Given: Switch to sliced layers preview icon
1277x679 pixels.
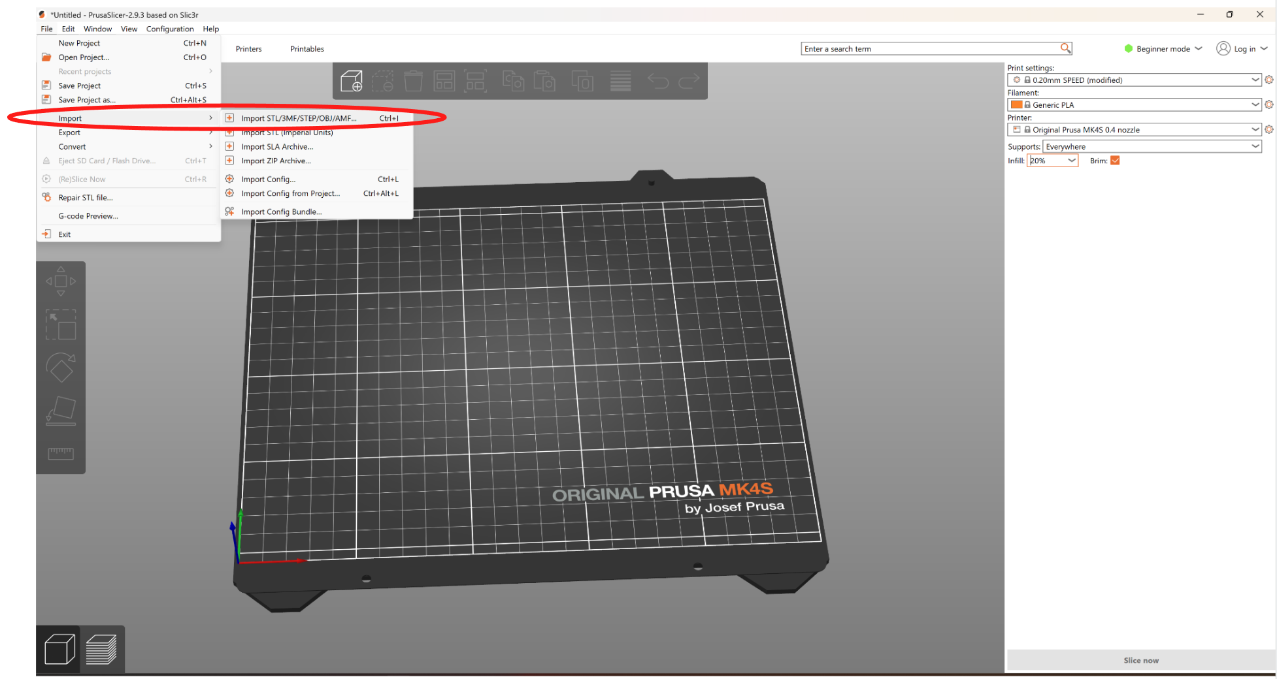Looking at the screenshot, I should click(x=101, y=649).
